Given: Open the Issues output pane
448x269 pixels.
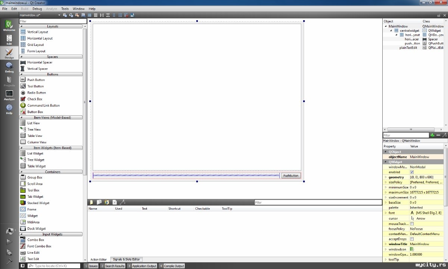Looking at the screenshot, I should 91,266.
